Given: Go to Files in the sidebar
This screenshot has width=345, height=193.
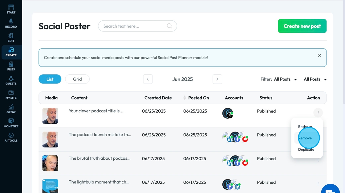Looking at the screenshot, I should (11, 66).
